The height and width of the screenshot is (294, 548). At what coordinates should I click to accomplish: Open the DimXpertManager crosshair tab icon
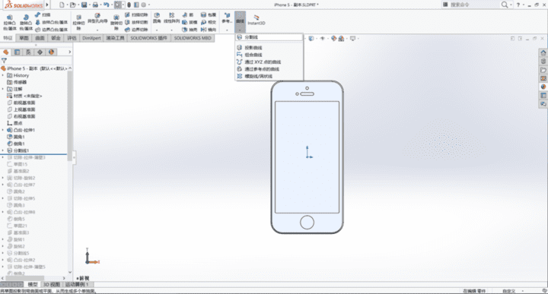[40, 52]
